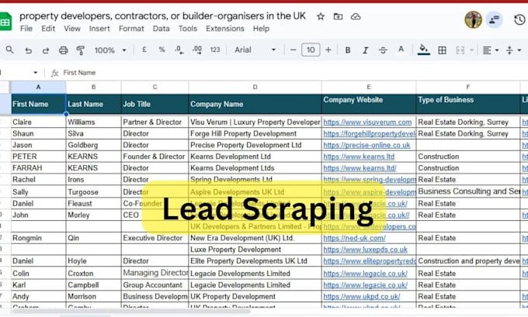528x317 pixels.
Task: Open the kearns.ltd link in PETER's row
Action: click(x=359, y=157)
